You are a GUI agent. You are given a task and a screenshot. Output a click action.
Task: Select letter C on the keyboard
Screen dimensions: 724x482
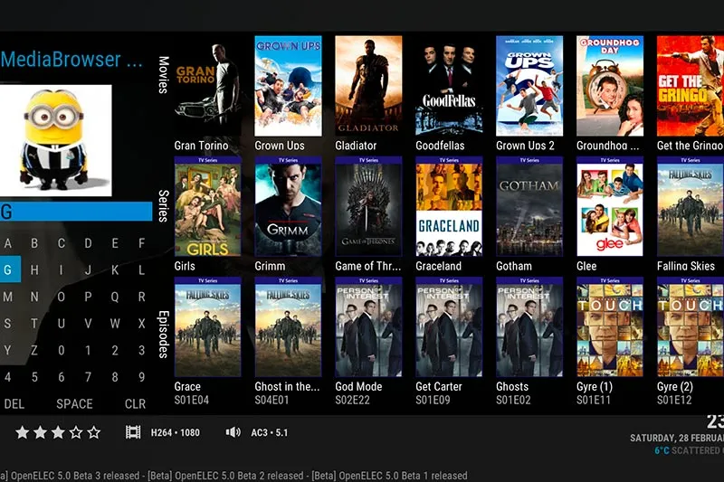pyautogui.click(x=62, y=243)
